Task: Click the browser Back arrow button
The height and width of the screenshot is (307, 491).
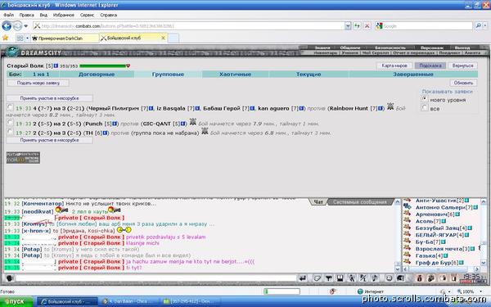Action: tap(7, 26)
